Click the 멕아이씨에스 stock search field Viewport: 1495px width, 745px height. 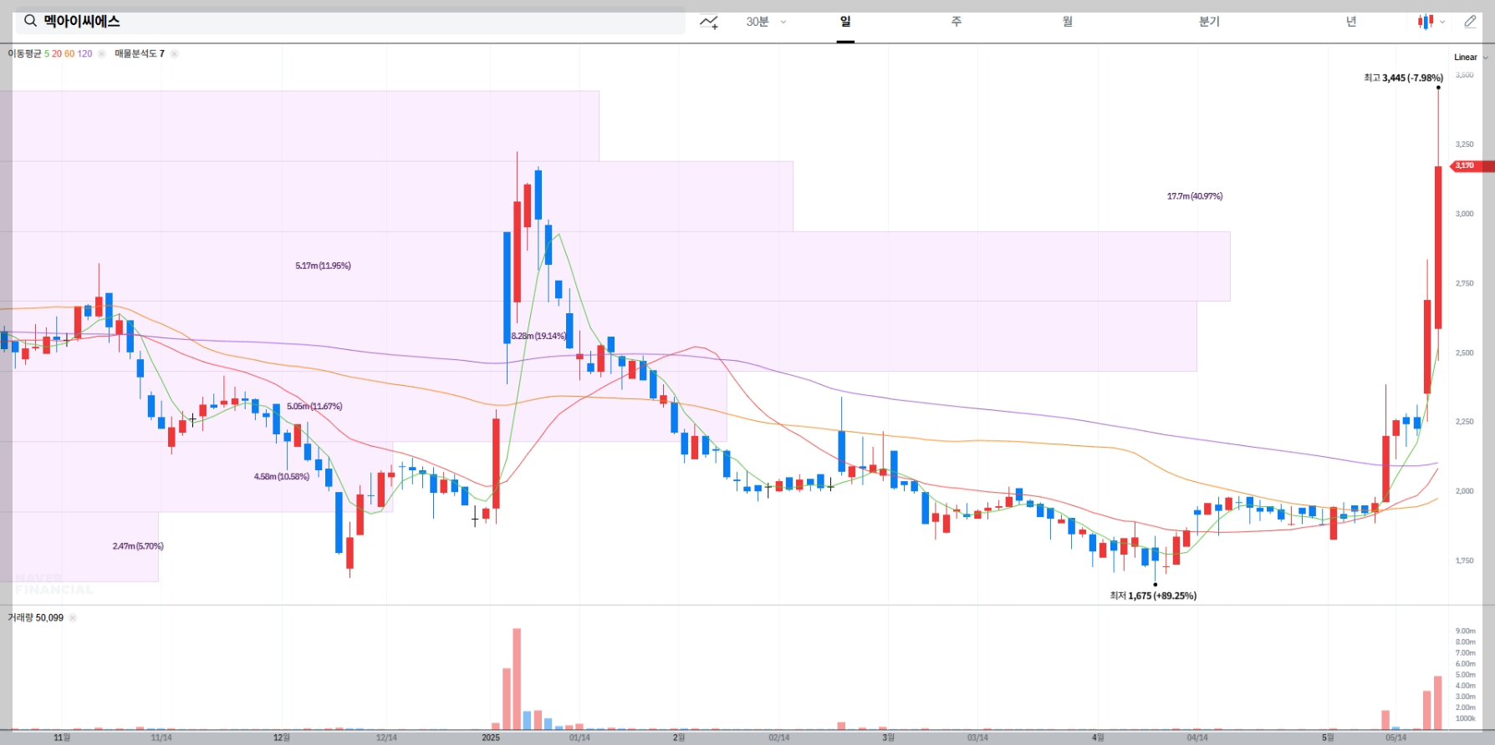coord(350,21)
